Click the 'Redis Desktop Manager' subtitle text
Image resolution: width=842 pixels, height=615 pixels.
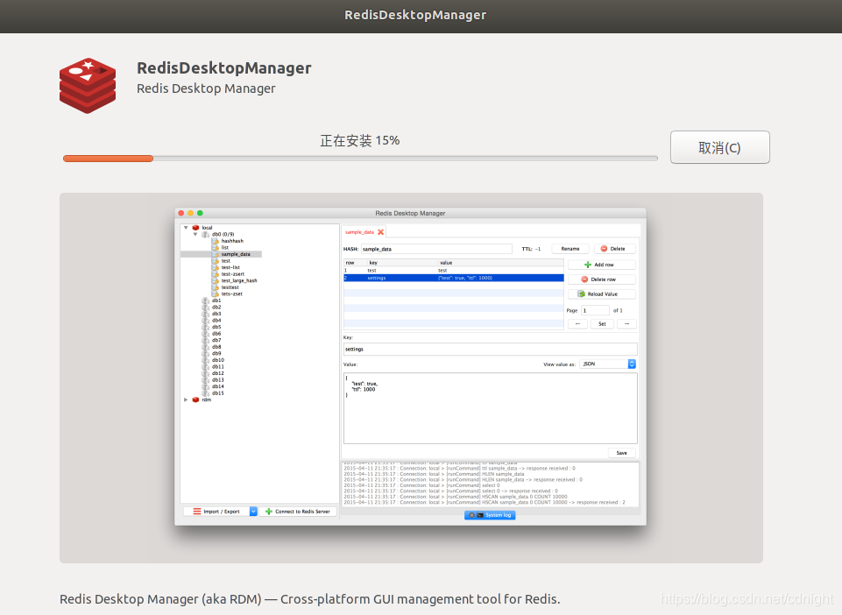206,88
